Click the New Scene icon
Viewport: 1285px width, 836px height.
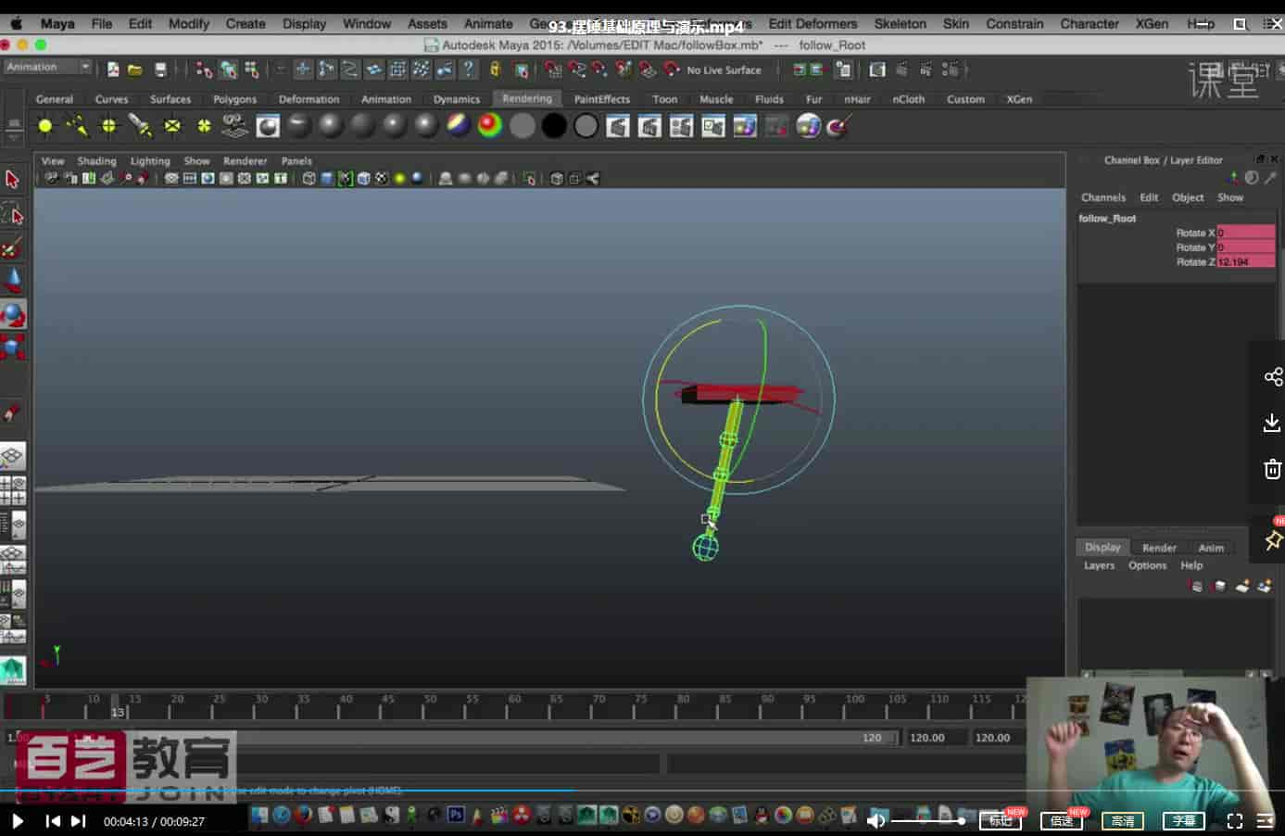(x=113, y=70)
